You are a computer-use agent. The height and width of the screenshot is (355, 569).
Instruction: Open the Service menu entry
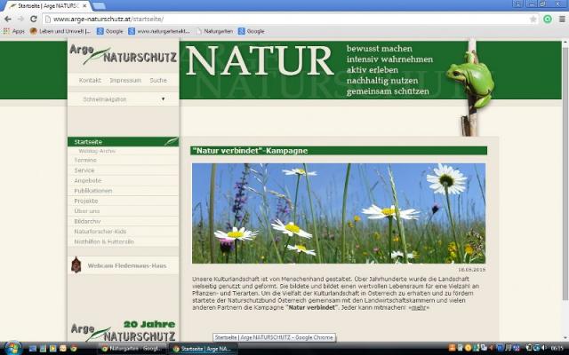pos(123,170)
